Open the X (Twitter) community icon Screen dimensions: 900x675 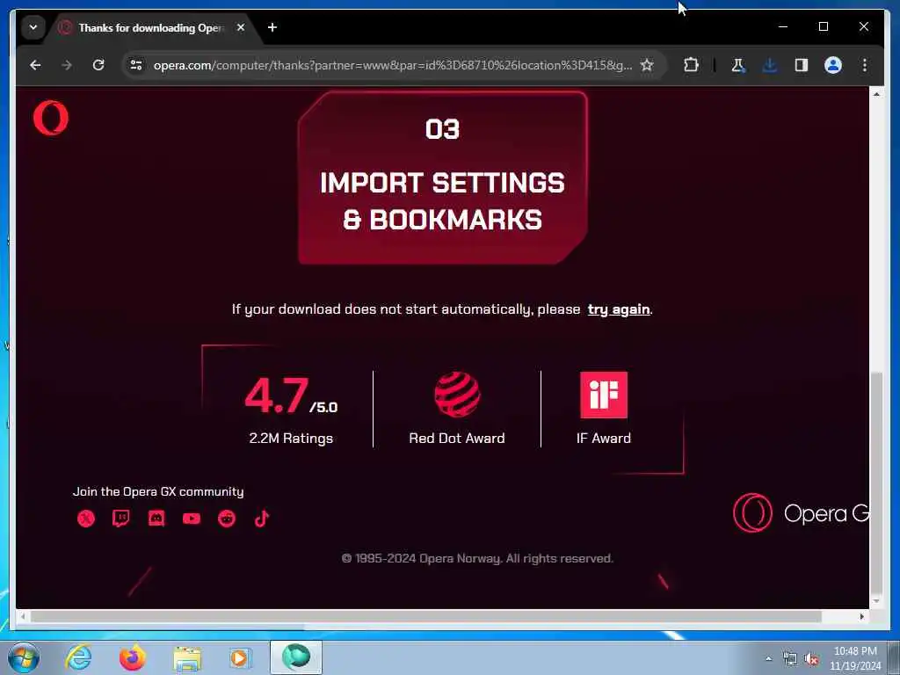(86, 519)
